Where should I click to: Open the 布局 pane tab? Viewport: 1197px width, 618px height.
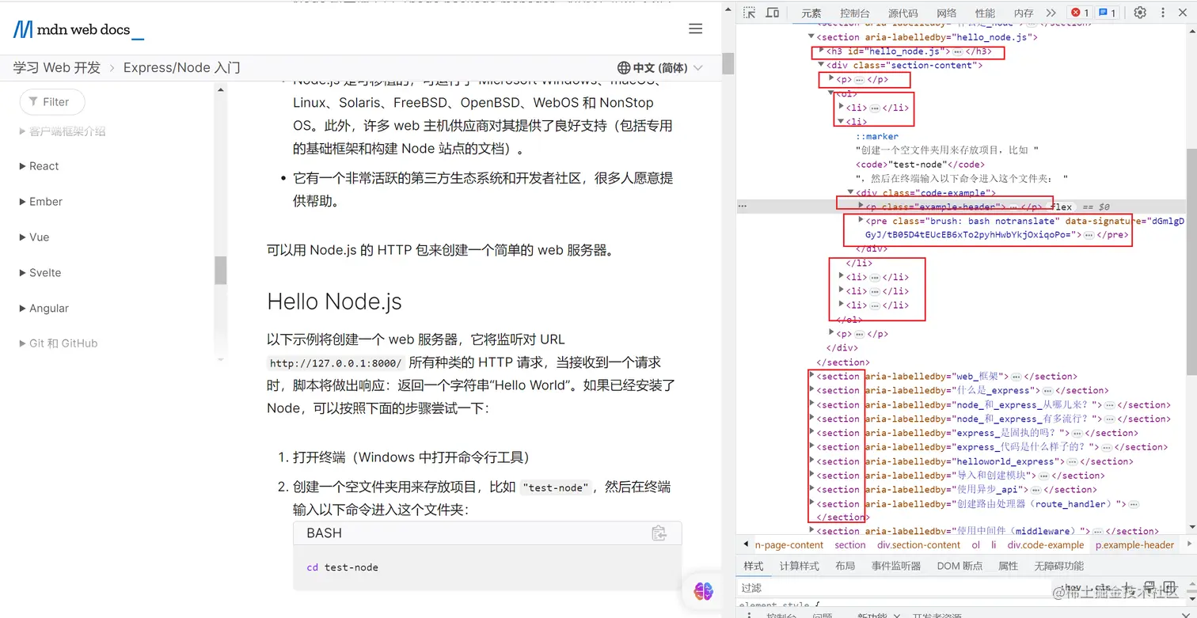click(x=845, y=566)
